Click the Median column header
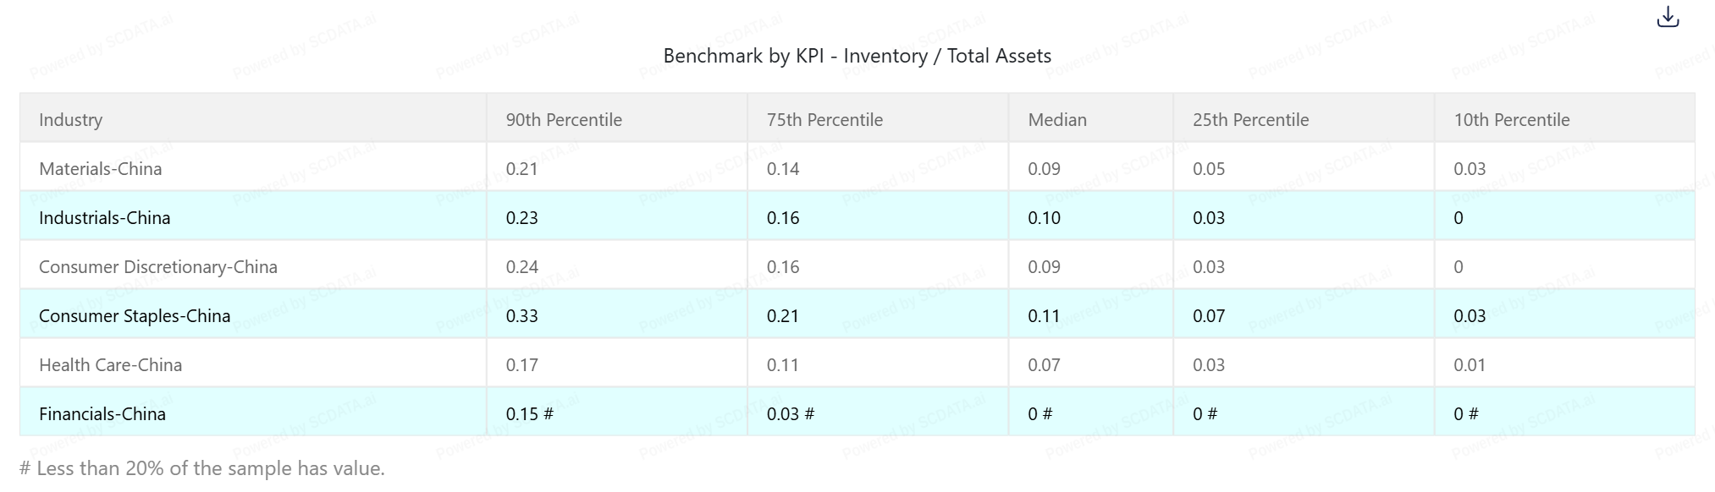This screenshot has height=492, width=1715. tap(1056, 120)
